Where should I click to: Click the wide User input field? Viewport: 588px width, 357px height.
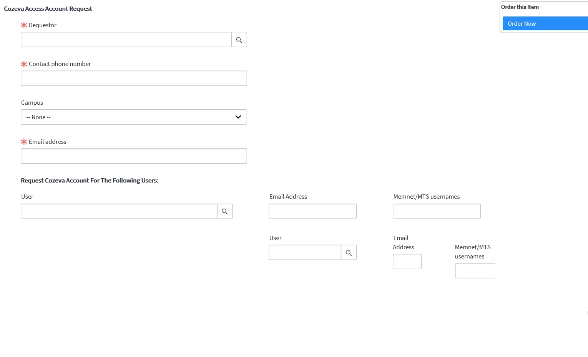[119, 211]
